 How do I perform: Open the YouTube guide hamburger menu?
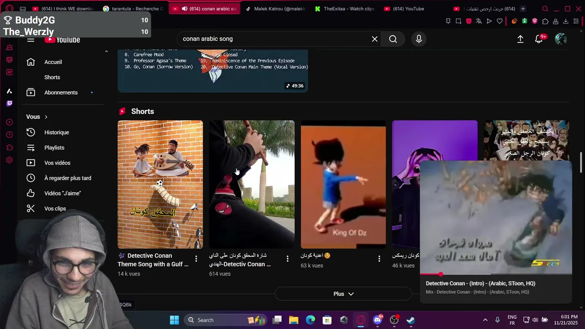(31, 40)
